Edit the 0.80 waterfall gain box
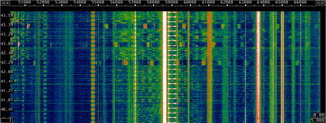This screenshot has width=326, height=123. (x=319, y=115)
